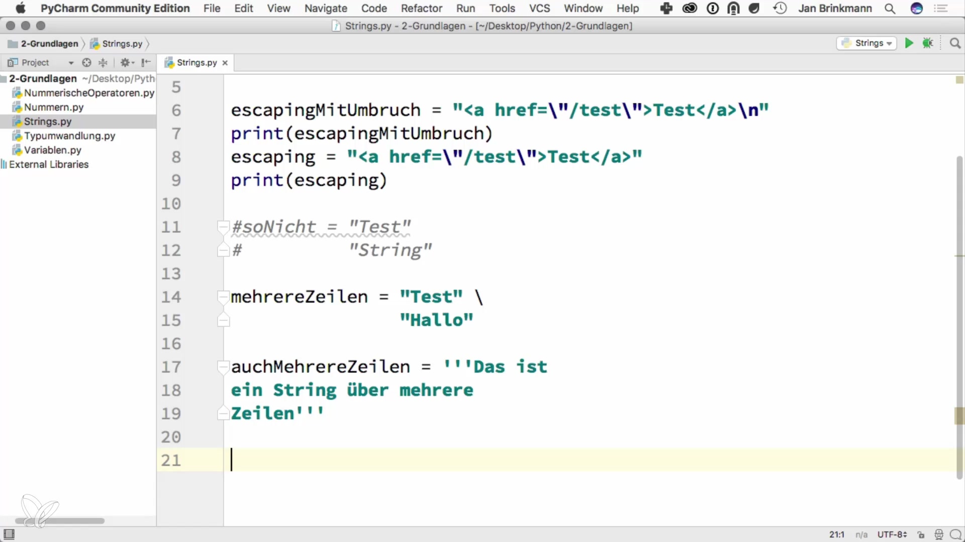This screenshot has height=542, width=965.
Task: Open project panel settings gear dropdown
Action: point(127,63)
